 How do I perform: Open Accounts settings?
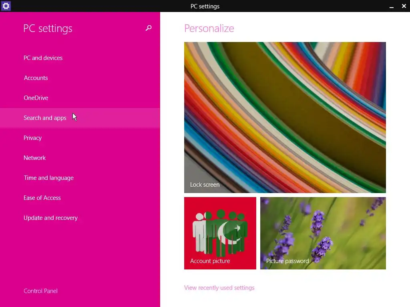(80, 78)
